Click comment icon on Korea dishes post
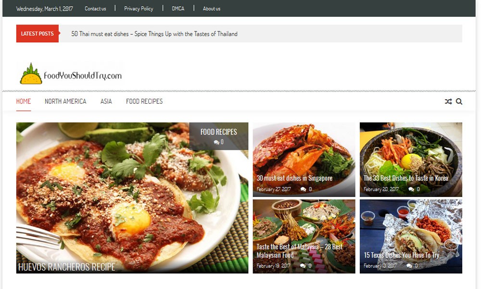Viewport: 481px width, 289px height. pyautogui.click(x=411, y=189)
